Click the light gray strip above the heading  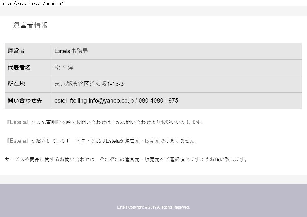tap(153, 11)
